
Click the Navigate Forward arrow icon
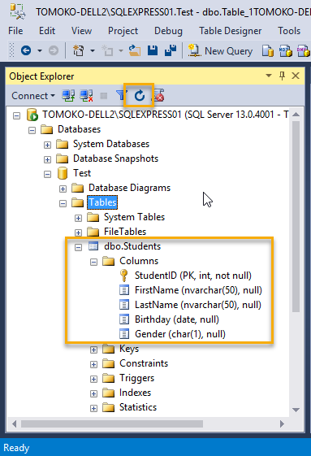(x=54, y=50)
